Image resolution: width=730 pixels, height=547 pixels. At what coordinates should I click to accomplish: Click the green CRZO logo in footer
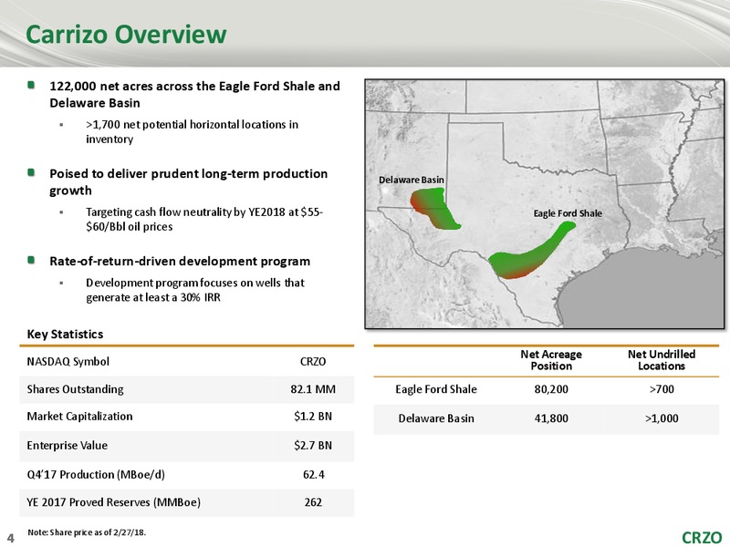[702, 537]
